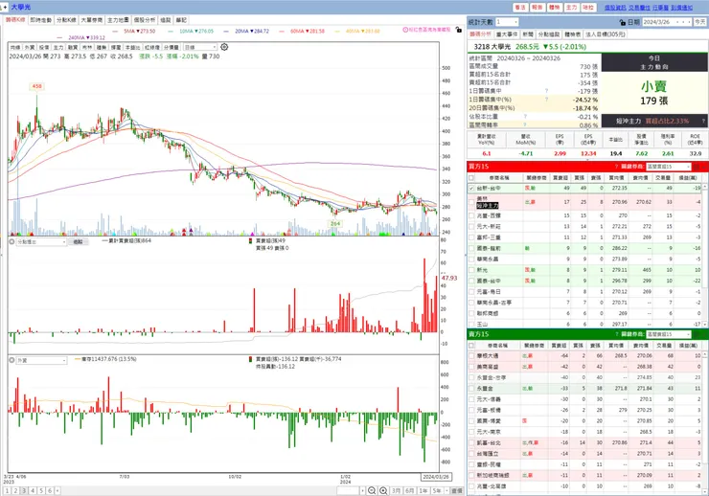Image resolution: width=709 pixels, height=496 pixels.
Task: Select the 3月 range button
Action: tap(396, 490)
